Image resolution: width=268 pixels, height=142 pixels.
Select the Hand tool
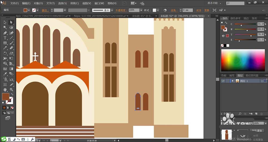(5, 89)
